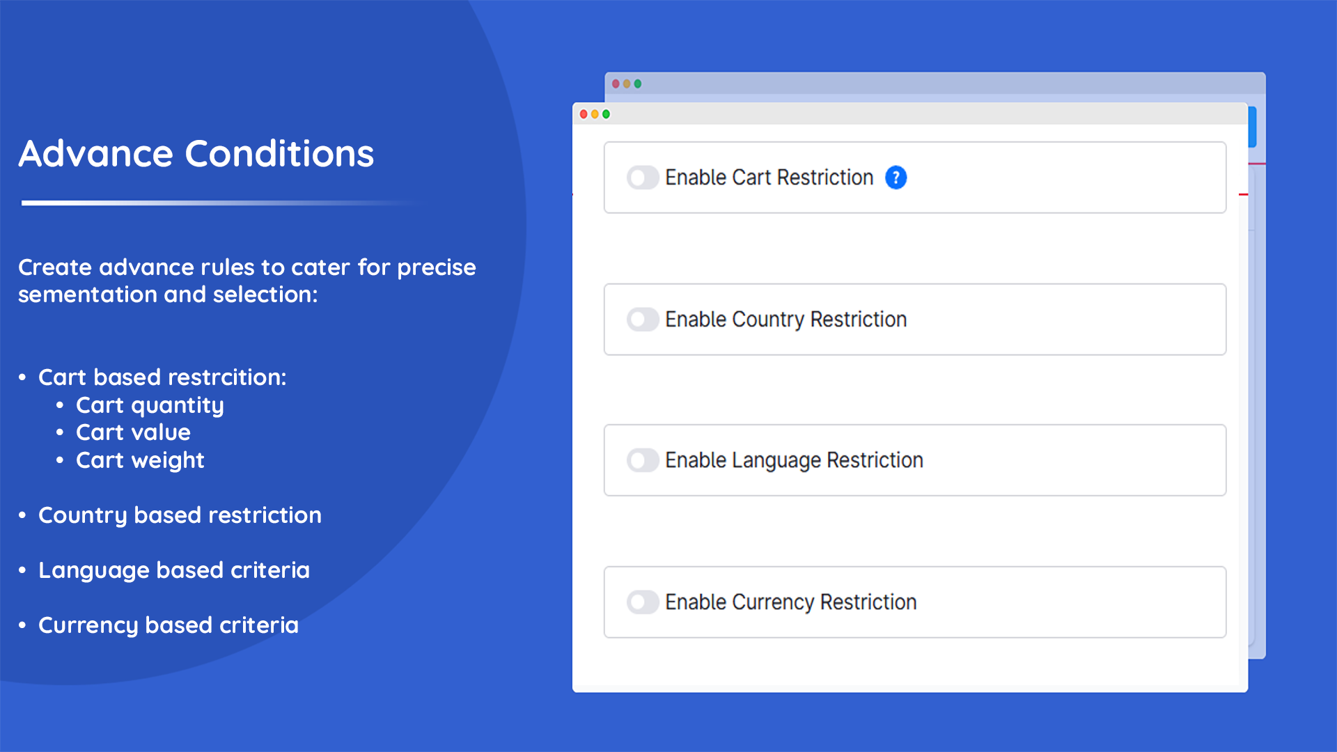Click the 'Currency based criteria' bullet text
This screenshot has height=752, width=1337.
(169, 625)
